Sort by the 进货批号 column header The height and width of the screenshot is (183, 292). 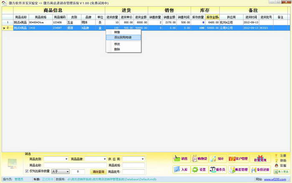[x=266, y=17]
